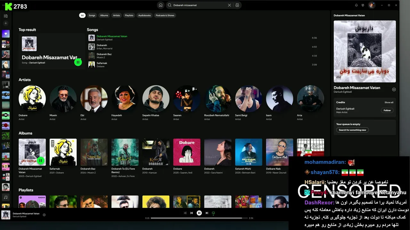410x230 pixels.
Task: Click the now-playing album cover art
Action: [x=365, y=51]
